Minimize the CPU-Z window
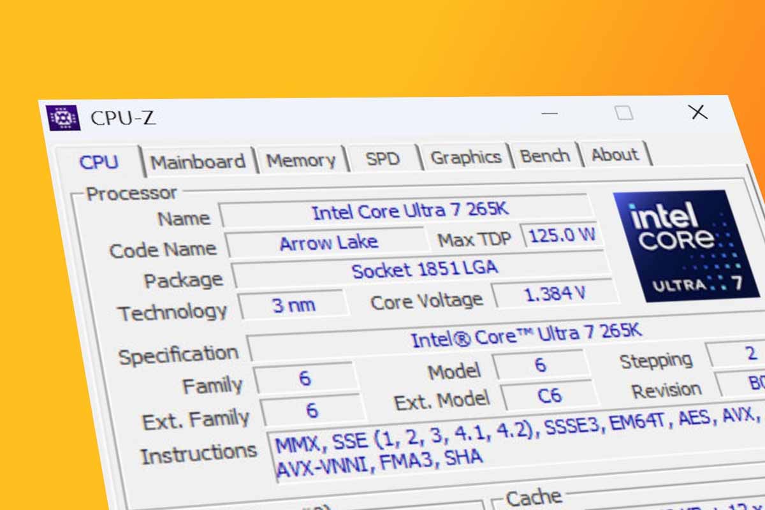The image size is (765, 510). coord(549,114)
